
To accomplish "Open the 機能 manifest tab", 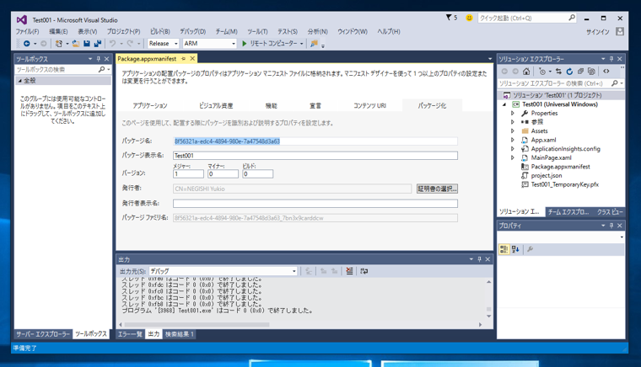I will 271,105.
